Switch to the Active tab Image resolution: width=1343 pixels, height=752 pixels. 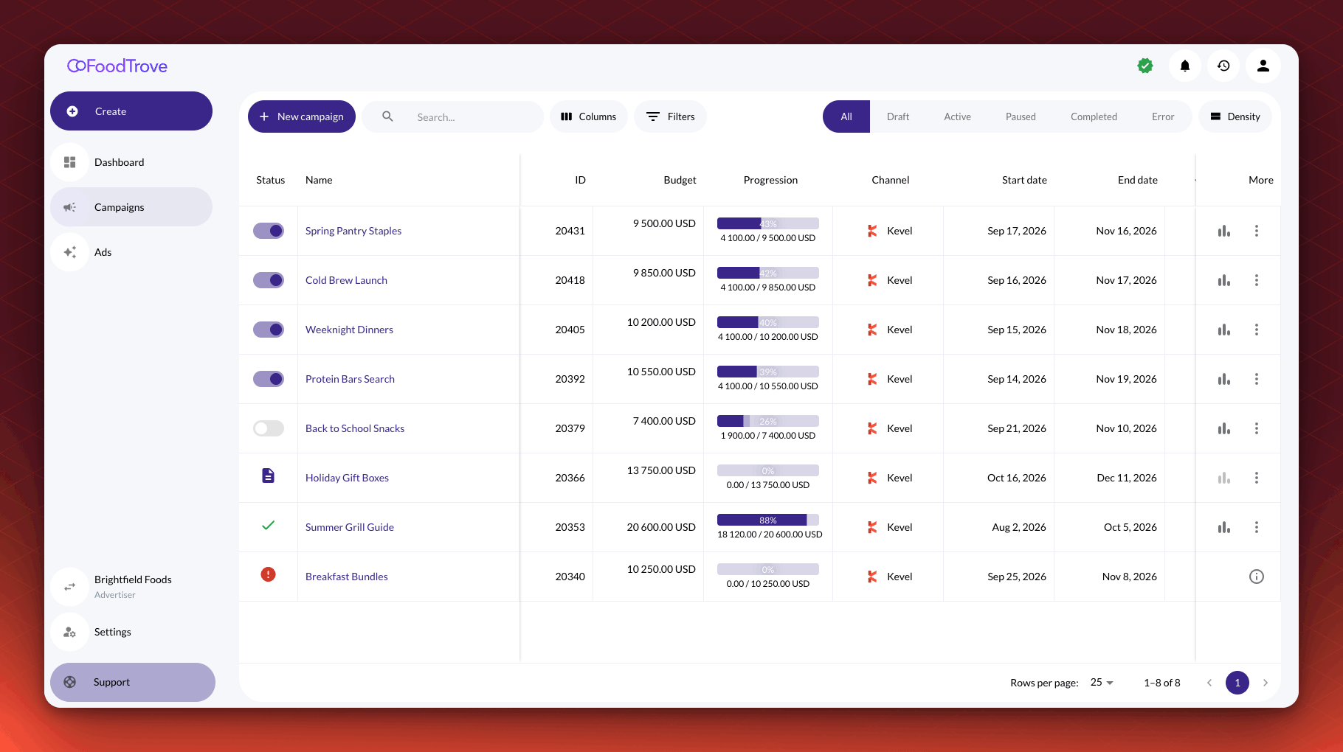[x=958, y=116]
